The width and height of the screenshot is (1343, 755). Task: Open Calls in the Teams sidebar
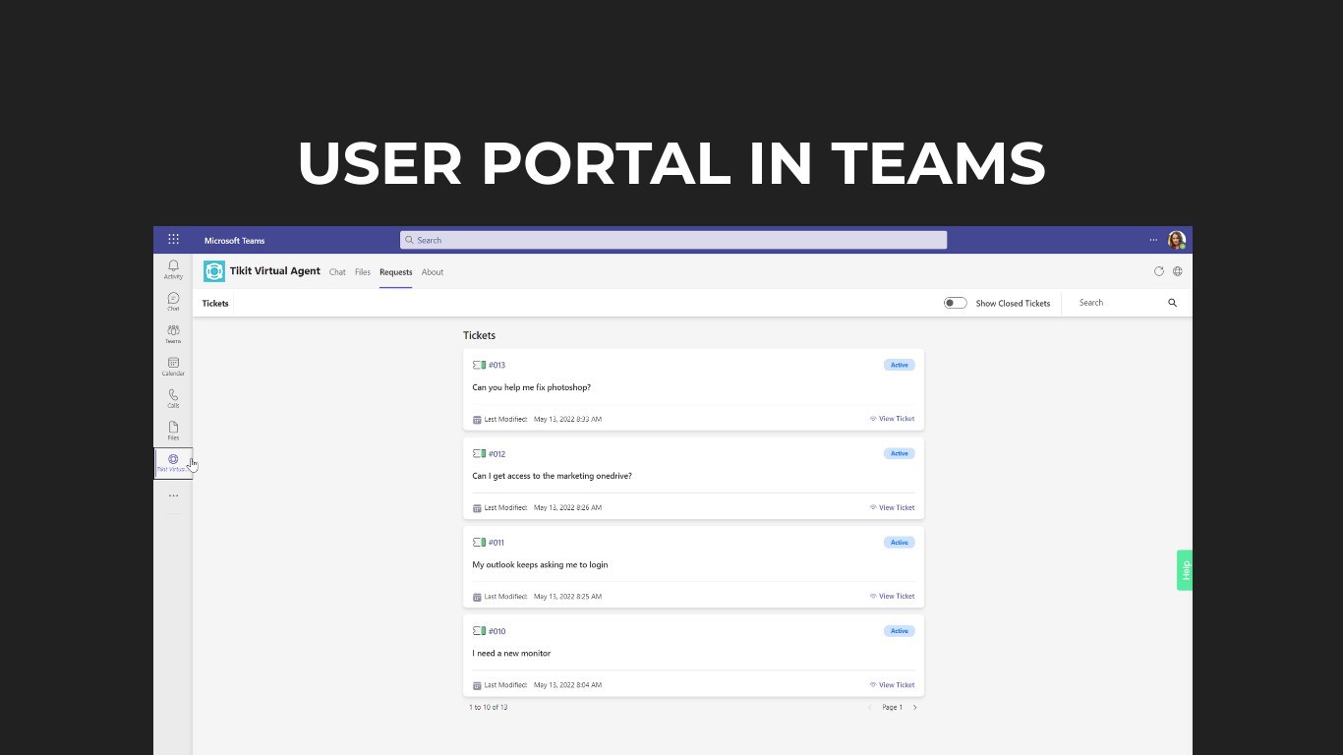coord(173,399)
